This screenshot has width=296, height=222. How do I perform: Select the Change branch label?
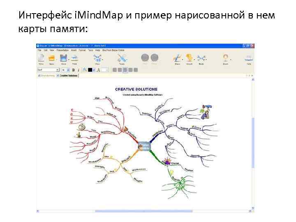(x=175, y=163)
